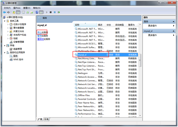This screenshot has height=127, width=178.
Task: Sort services by 名称 column header
Action: (x=85, y=25)
